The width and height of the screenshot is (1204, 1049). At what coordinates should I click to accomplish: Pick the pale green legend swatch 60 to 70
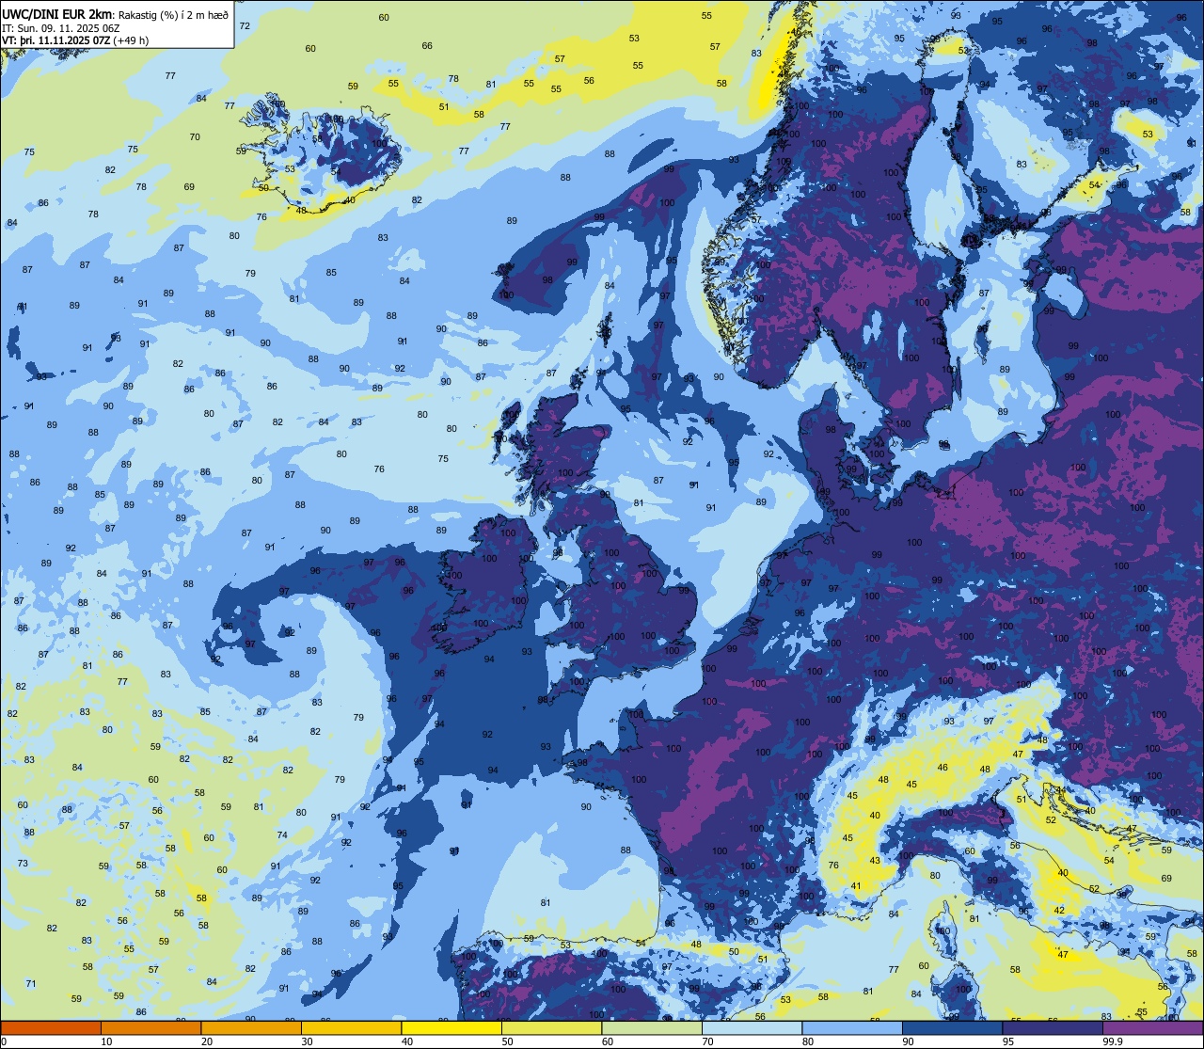[652, 1027]
